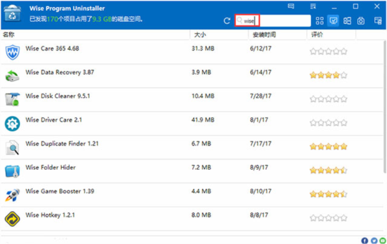Click the search field containing "wise"
Screen dimensions: 387x244
pyautogui.click(x=273, y=21)
